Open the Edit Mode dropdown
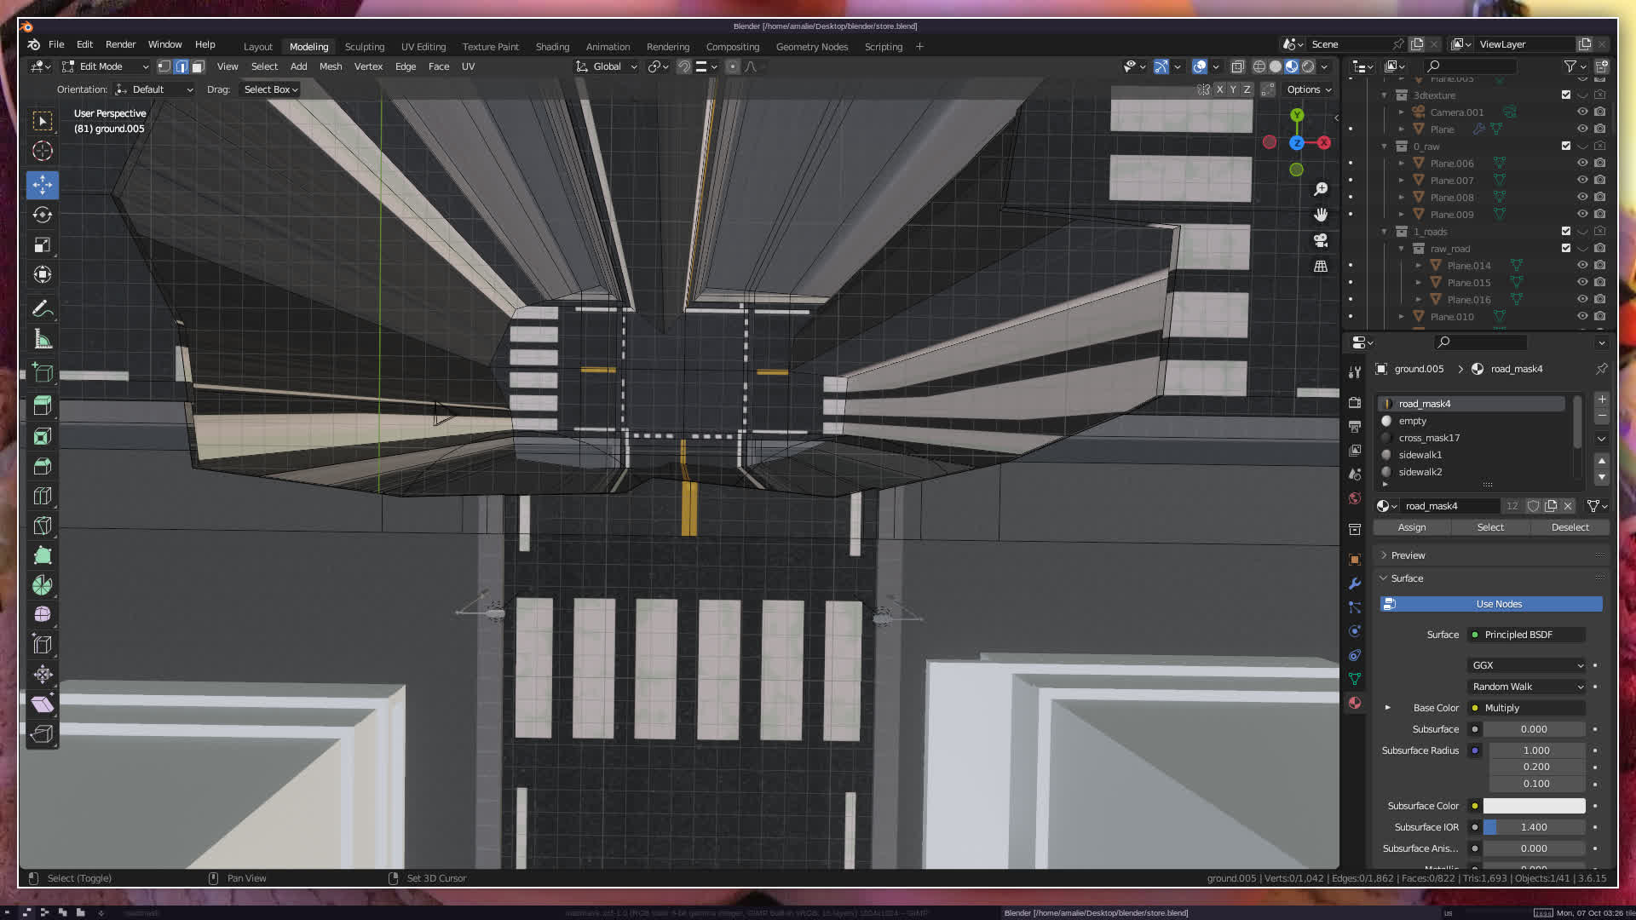1636x920 pixels. point(106,66)
